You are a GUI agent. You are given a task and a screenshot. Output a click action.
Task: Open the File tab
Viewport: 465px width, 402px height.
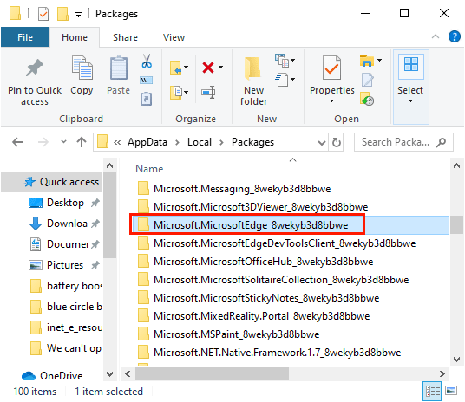pyautogui.click(x=25, y=37)
